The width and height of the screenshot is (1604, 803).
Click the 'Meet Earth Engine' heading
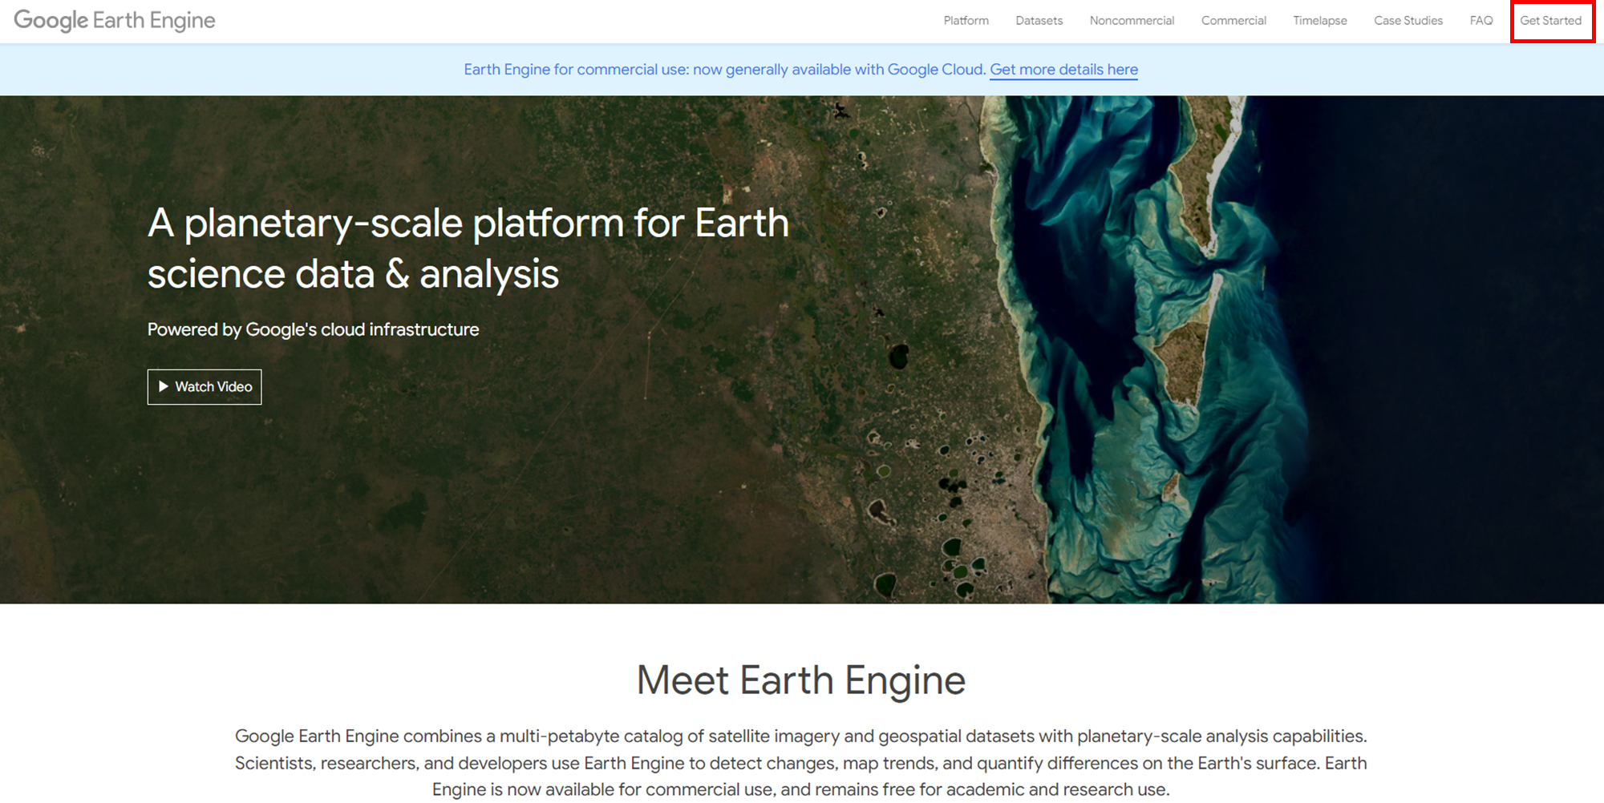[x=801, y=680]
